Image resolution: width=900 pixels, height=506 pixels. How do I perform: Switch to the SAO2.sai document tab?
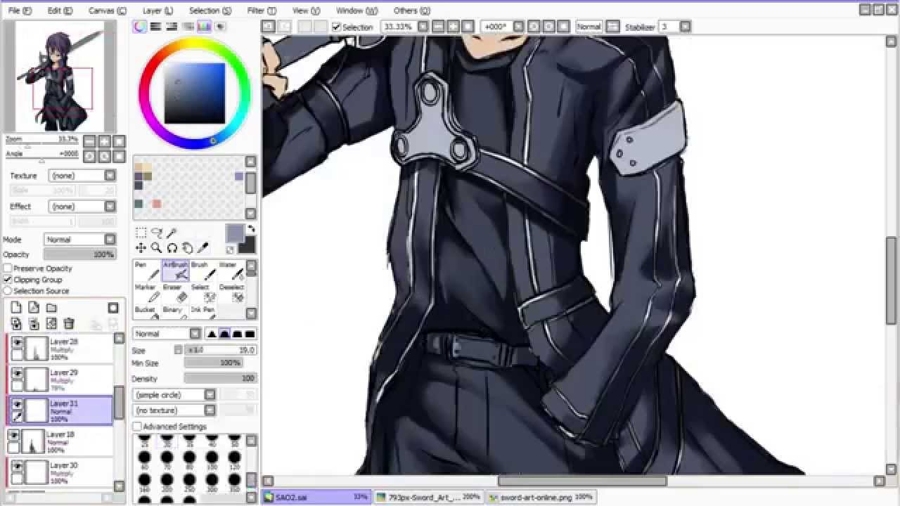[x=316, y=498]
